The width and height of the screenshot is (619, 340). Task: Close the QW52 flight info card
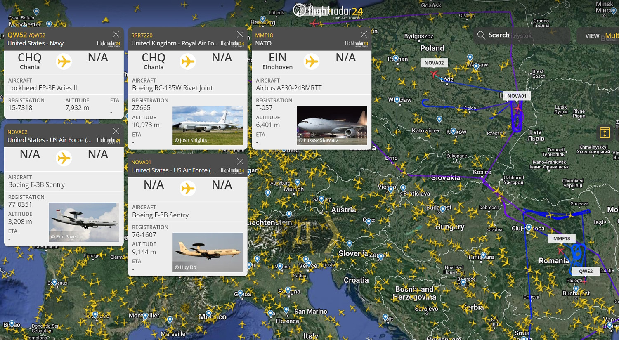(116, 35)
